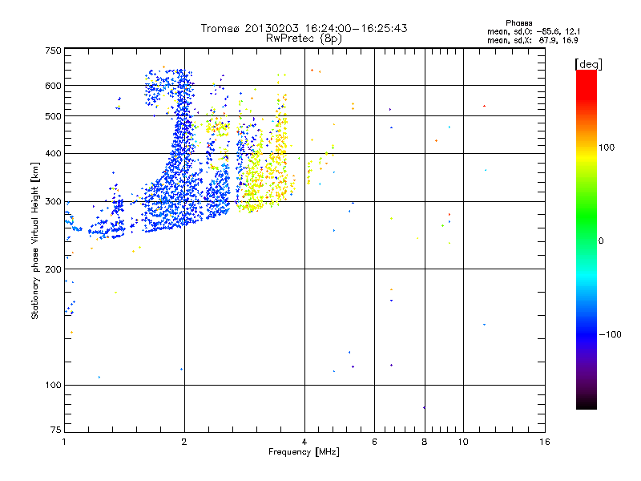
Task: Click the x-axis label '6'
Action: (x=374, y=442)
